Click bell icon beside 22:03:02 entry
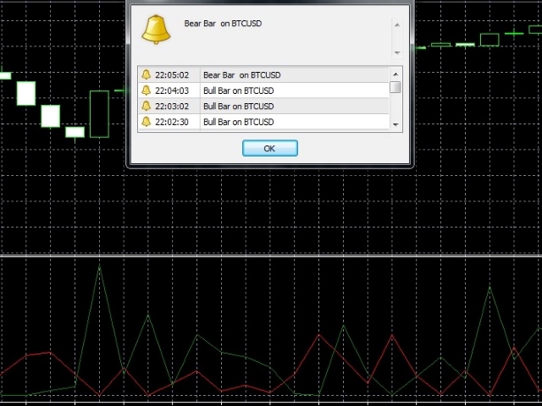Viewport: 542px width, 406px height. pos(147,106)
